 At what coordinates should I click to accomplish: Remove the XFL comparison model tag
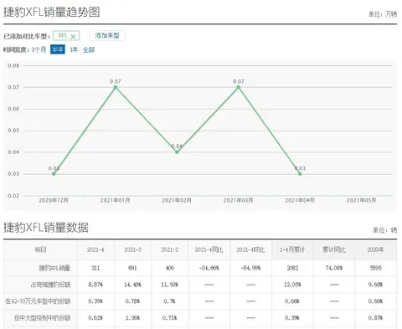point(73,36)
